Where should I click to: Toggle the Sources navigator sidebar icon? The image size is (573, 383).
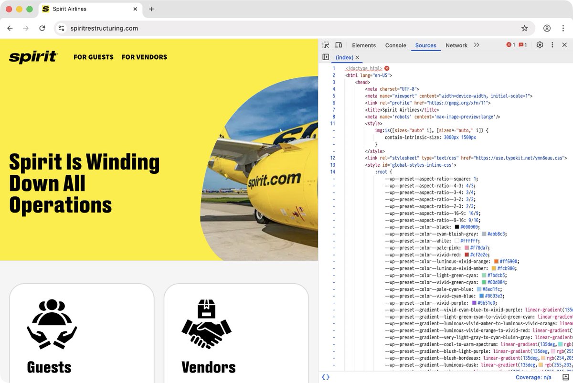pyautogui.click(x=326, y=57)
